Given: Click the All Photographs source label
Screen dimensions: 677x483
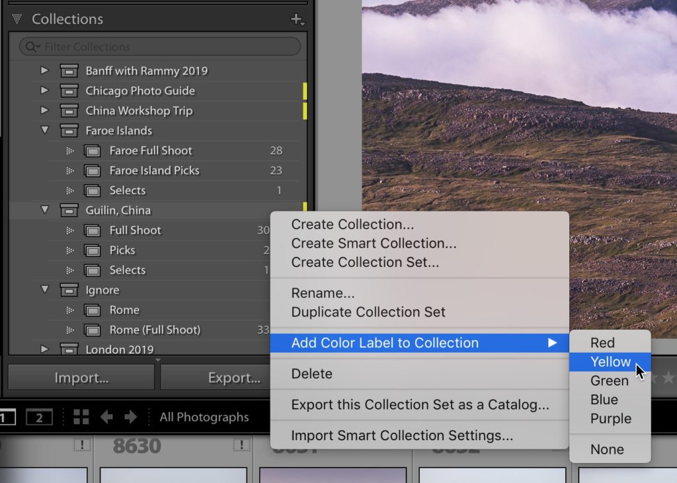Looking at the screenshot, I should click(204, 417).
